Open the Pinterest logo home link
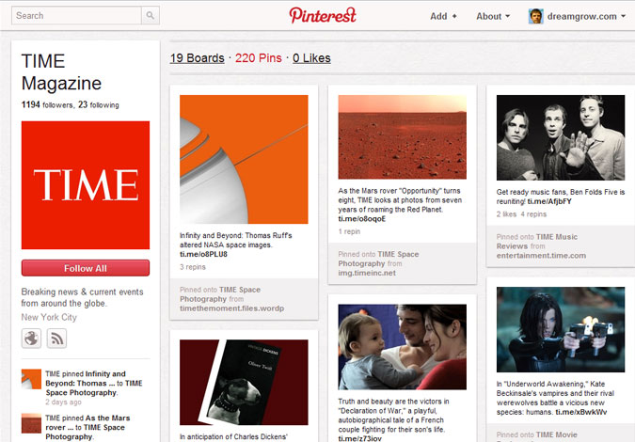 pyautogui.click(x=323, y=15)
